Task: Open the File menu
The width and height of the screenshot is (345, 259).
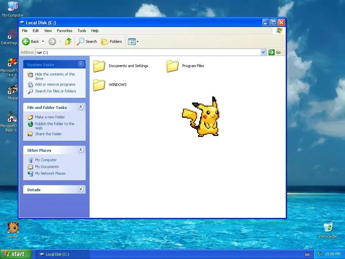Action: (x=25, y=31)
